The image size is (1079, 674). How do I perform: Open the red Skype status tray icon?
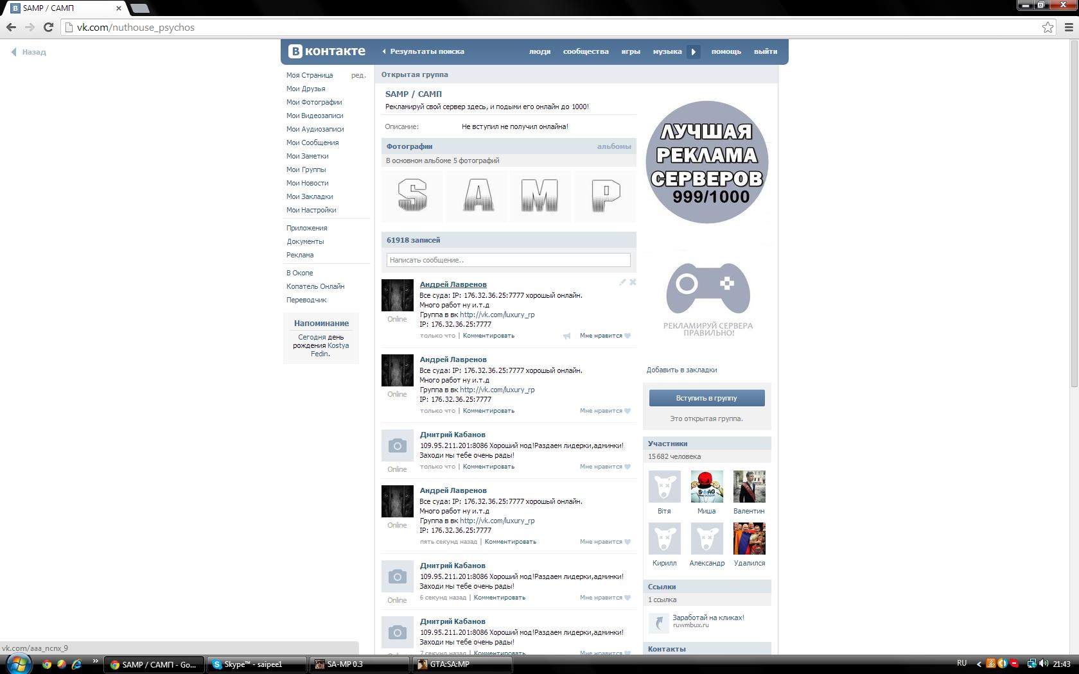pyautogui.click(x=1014, y=664)
